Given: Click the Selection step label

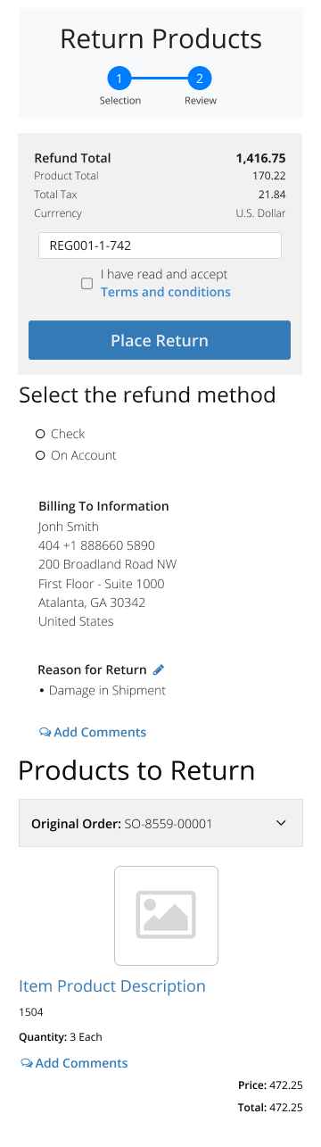Looking at the screenshot, I should coord(120,101).
